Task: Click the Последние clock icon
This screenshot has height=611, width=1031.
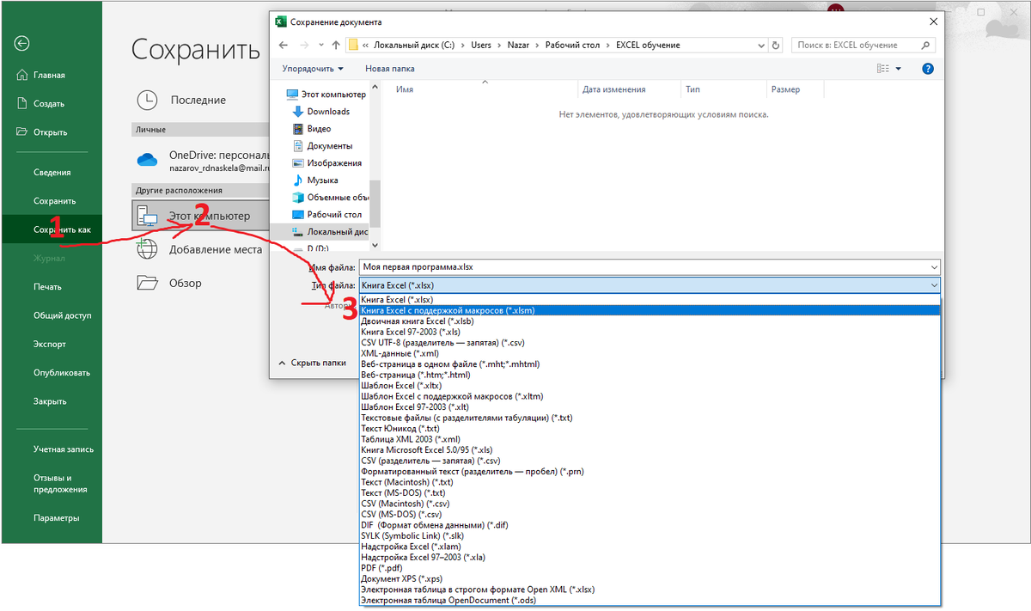Action: pyautogui.click(x=148, y=100)
